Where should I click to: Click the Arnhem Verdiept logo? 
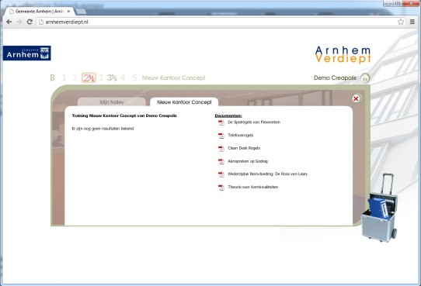point(343,54)
